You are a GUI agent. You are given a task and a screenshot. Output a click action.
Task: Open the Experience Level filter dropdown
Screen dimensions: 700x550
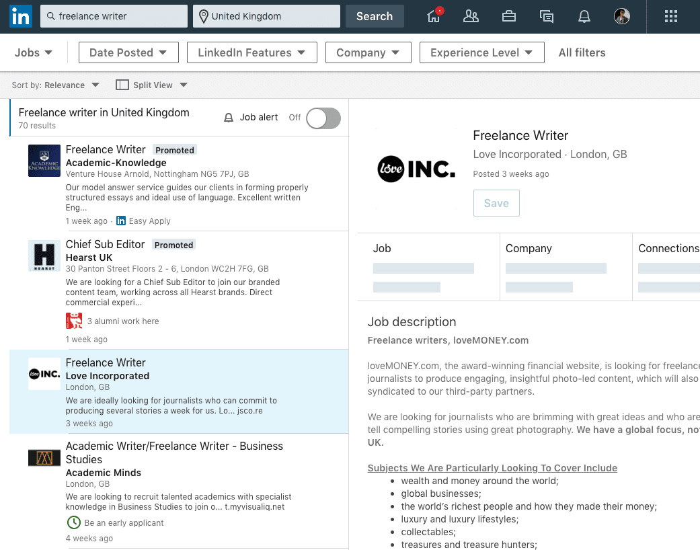482,52
